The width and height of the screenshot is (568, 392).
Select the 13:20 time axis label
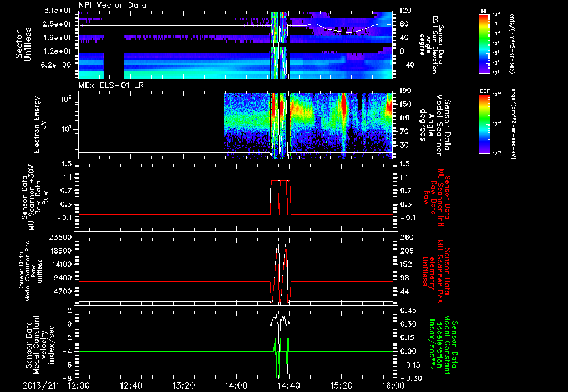184,385
